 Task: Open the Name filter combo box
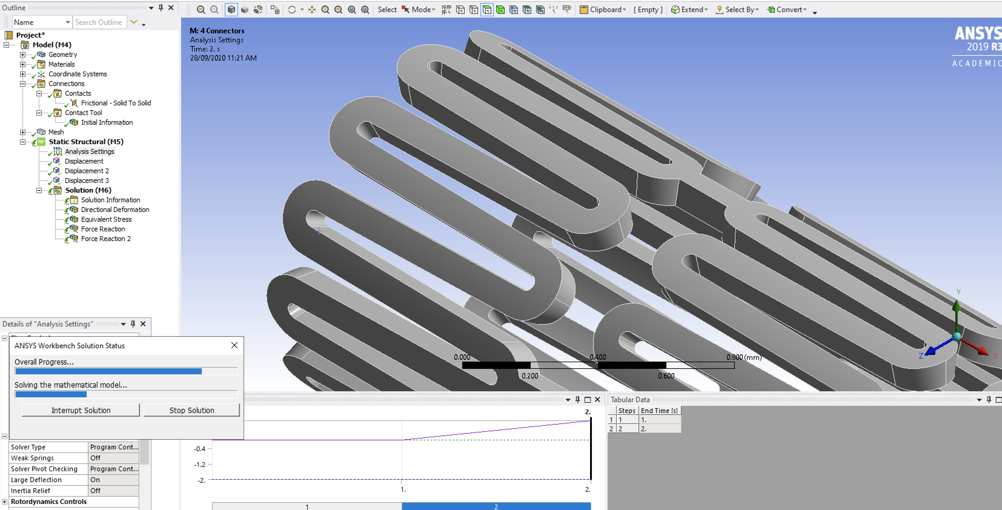tap(42, 22)
